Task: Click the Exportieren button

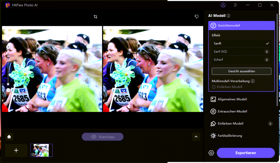Action: [x=246, y=153]
